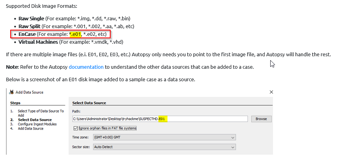Close the Add Data Source dialog

pos(271,92)
